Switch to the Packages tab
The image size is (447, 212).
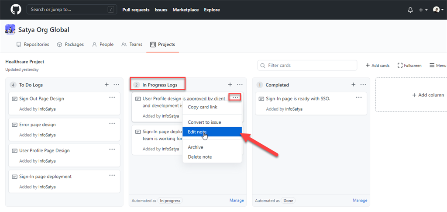pos(70,45)
